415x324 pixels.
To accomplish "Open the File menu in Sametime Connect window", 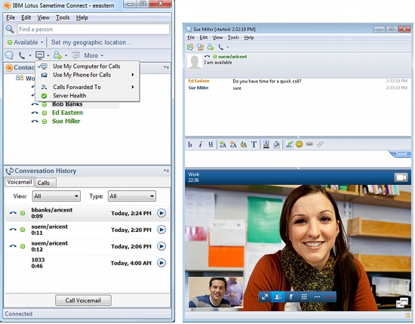I will (x=11, y=17).
